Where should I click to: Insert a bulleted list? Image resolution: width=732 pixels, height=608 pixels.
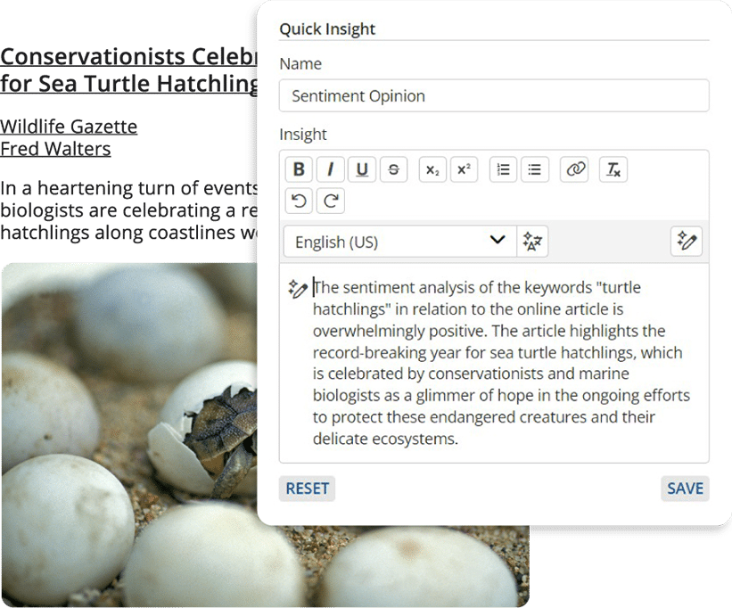(535, 168)
